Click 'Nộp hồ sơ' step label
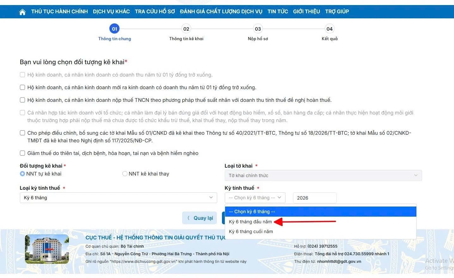 coord(258,39)
